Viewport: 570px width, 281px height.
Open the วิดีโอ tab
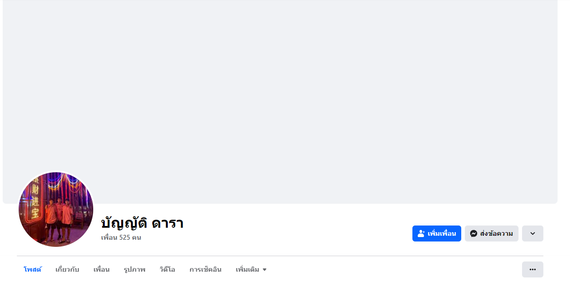tap(167, 269)
